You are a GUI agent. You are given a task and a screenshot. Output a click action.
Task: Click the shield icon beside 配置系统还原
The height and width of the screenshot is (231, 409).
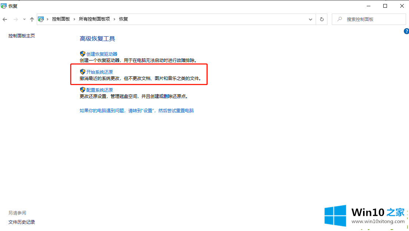pyautogui.click(x=82, y=90)
